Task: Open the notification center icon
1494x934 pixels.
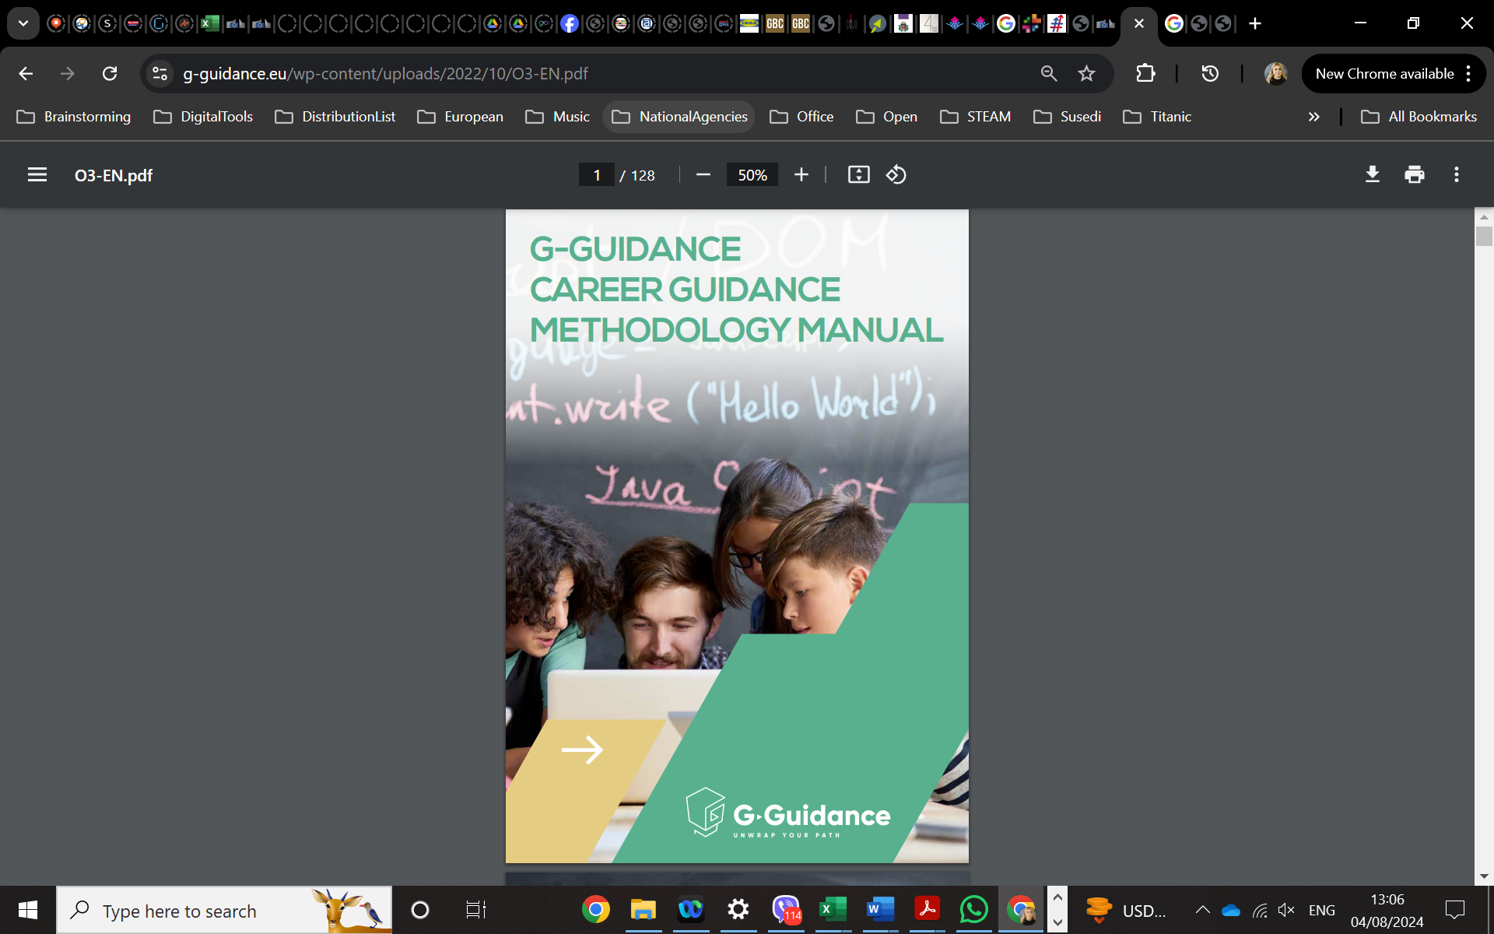Action: point(1455,910)
